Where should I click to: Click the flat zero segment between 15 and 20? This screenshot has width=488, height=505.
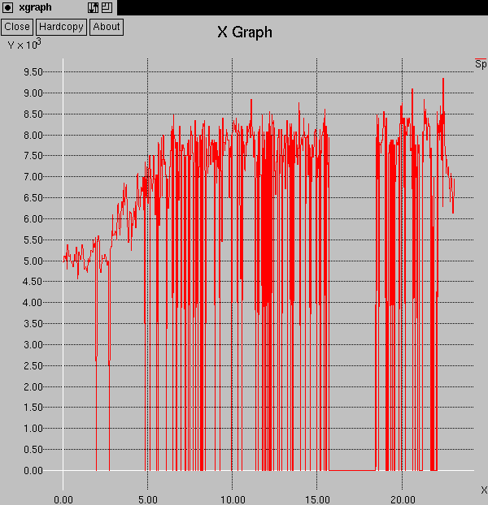click(351, 470)
